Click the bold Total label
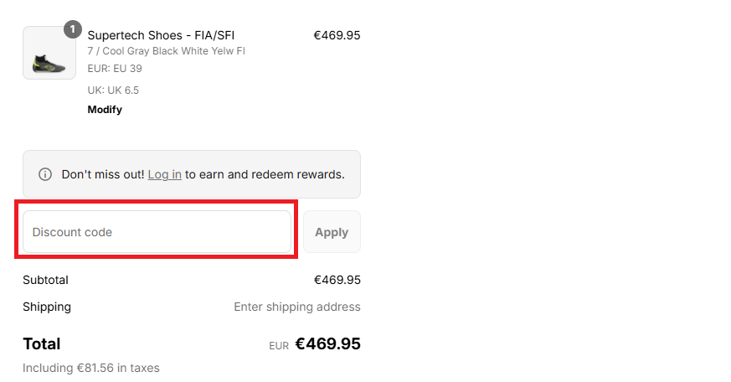 [x=42, y=343]
